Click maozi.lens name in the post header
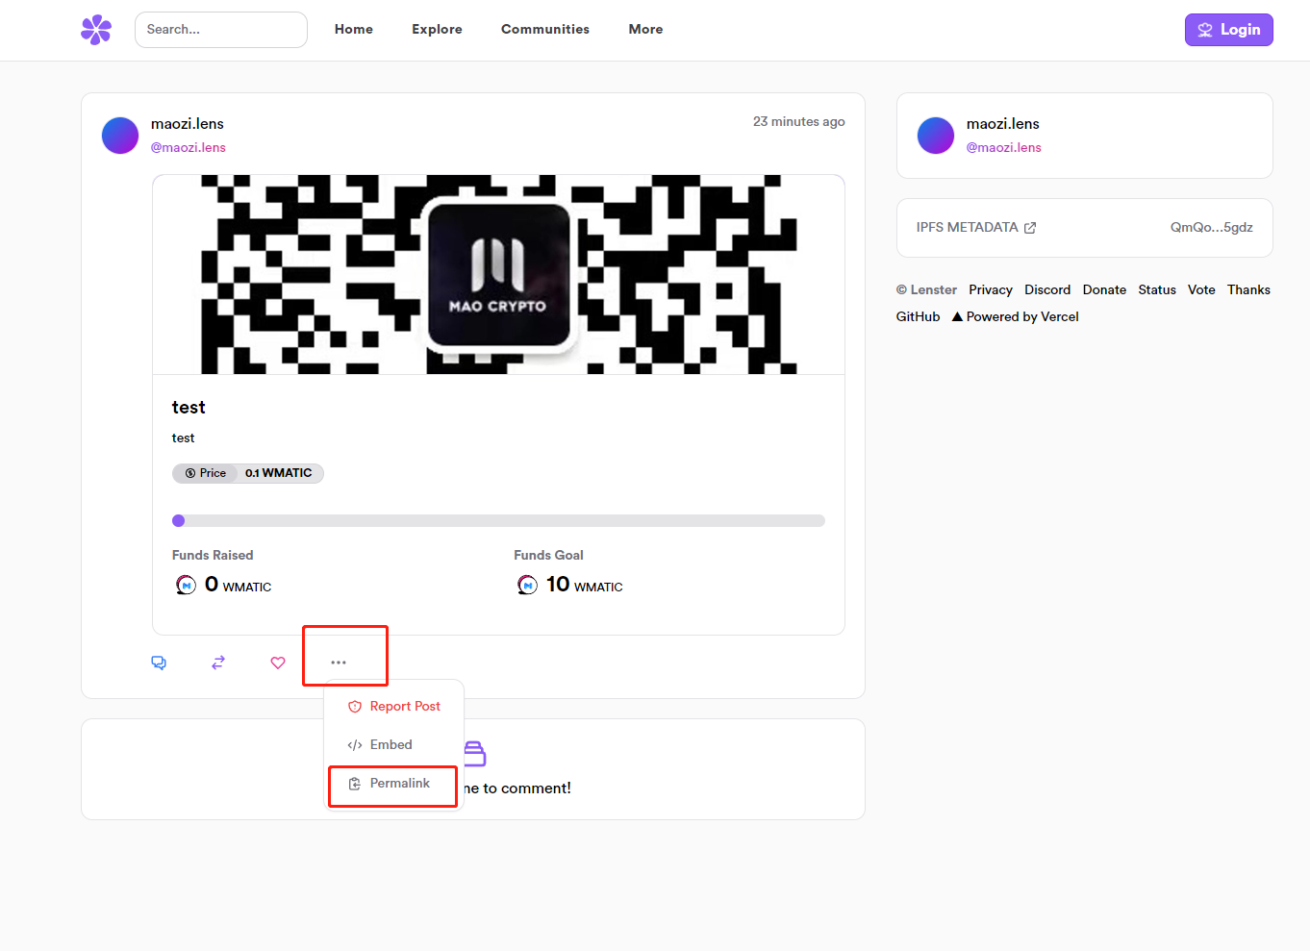 tap(188, 124)
